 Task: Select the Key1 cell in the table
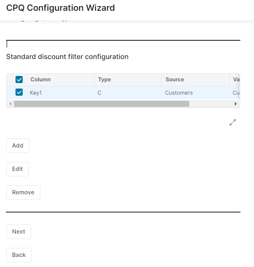36,93
